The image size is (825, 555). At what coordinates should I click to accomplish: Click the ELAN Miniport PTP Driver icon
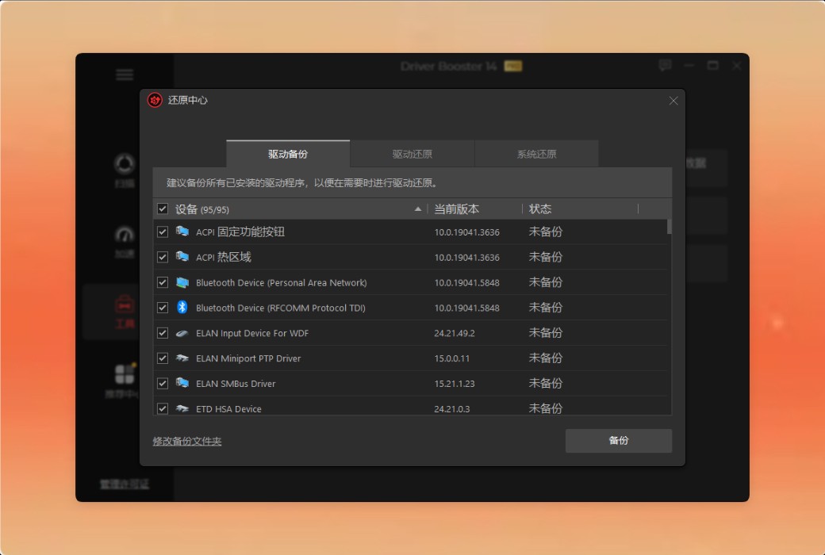(x=182, y=358)
